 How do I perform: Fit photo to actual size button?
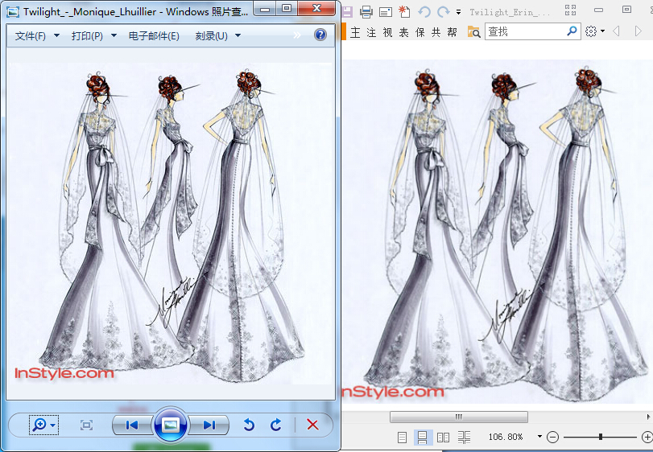86,425
